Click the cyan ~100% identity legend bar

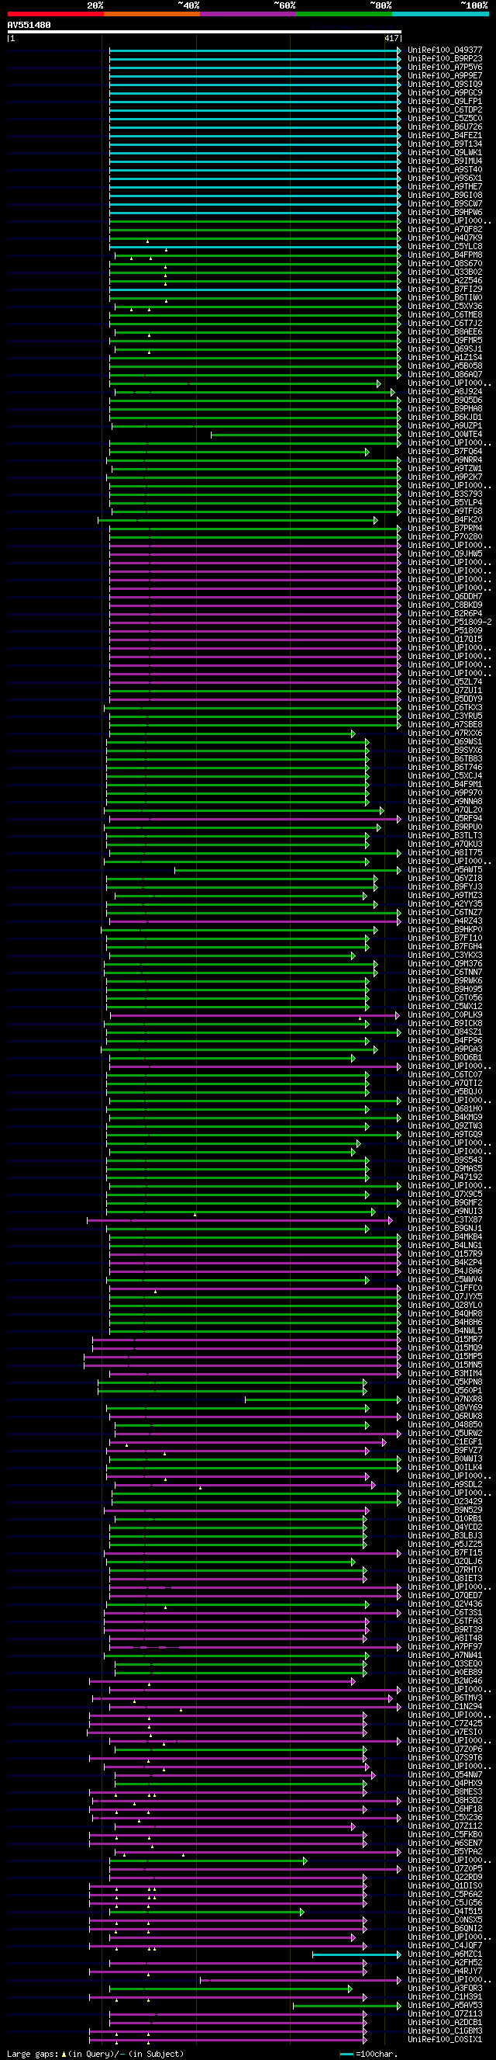441,14
